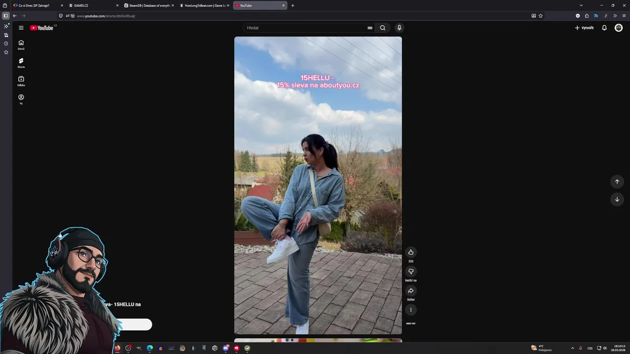Close the HowLongToBeat.com tab
Image resolution: width=630 pixels, height=354 pixels.
coord(228,5)
